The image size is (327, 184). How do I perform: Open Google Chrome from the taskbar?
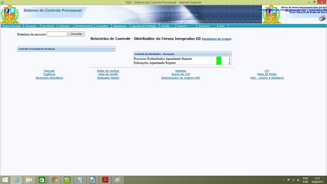(x=54, y=180)
